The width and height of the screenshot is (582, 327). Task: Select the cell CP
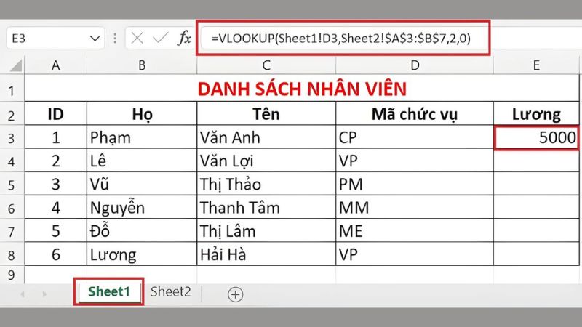pyautogui.click(x=415, y=137)
